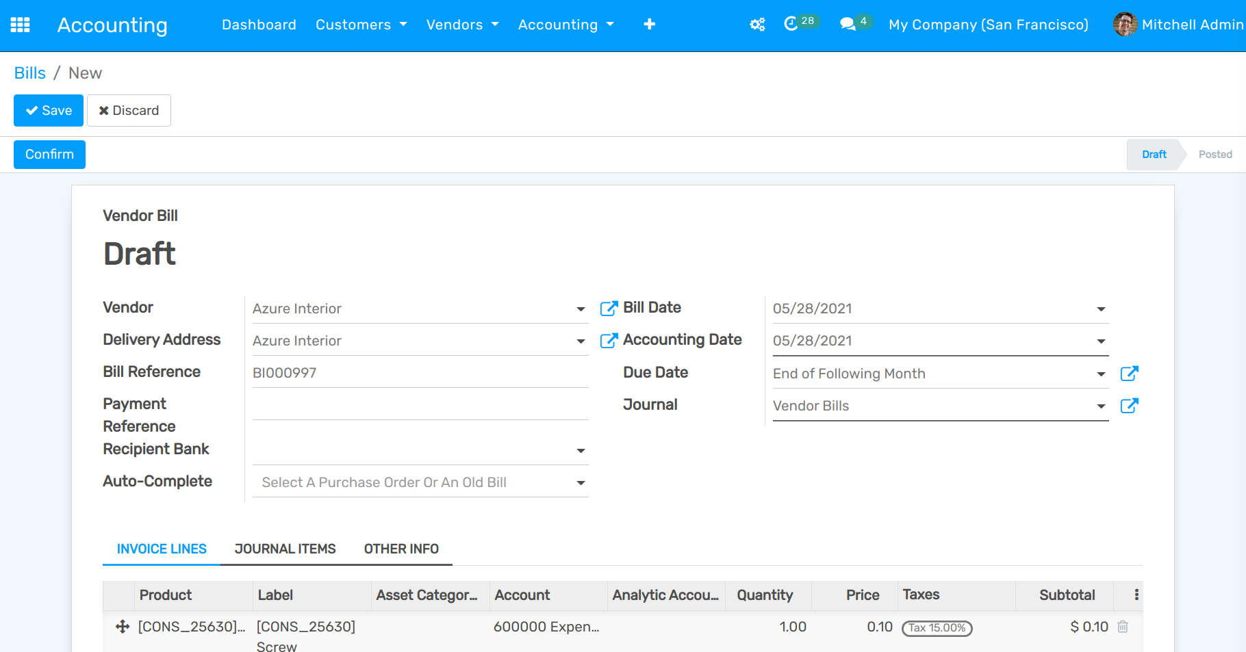Click the debug tools gear icon
Screen dimensions: 1246x652
click(x=757, y=25)
